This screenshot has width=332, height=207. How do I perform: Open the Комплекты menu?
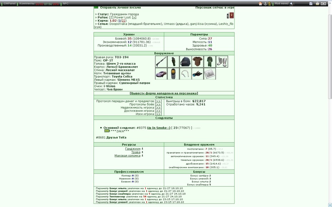point(27,4)
